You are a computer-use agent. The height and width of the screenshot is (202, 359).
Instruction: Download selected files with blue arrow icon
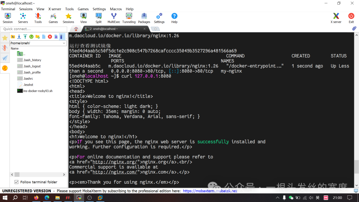[19, 37]
